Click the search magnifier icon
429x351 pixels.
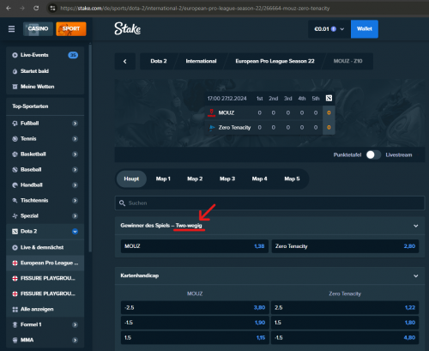pos(122,203)
